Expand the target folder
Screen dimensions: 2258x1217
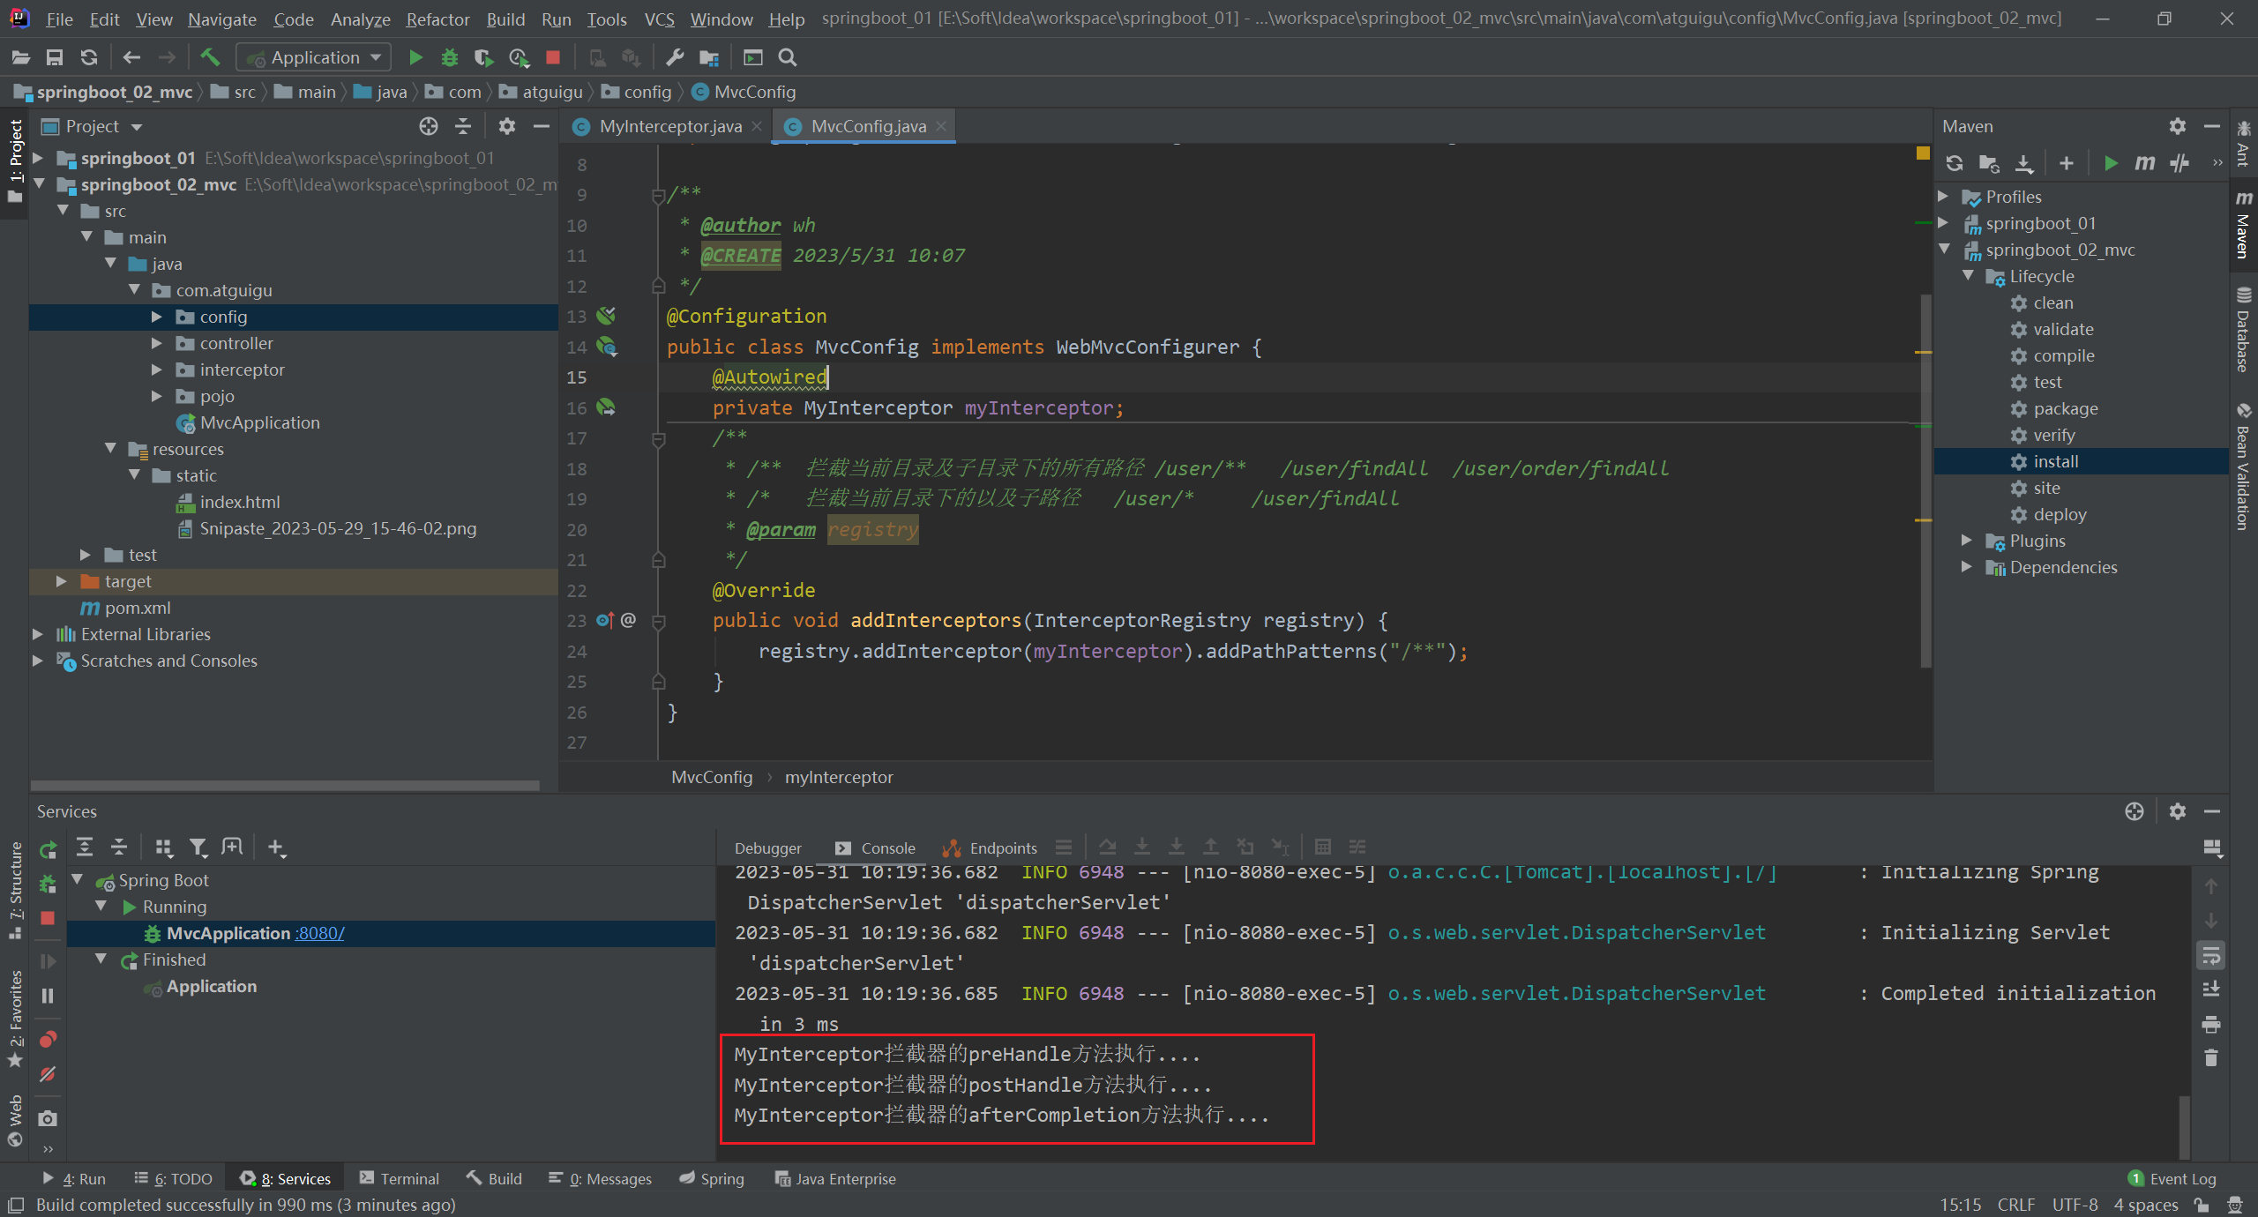pos(62,581)
